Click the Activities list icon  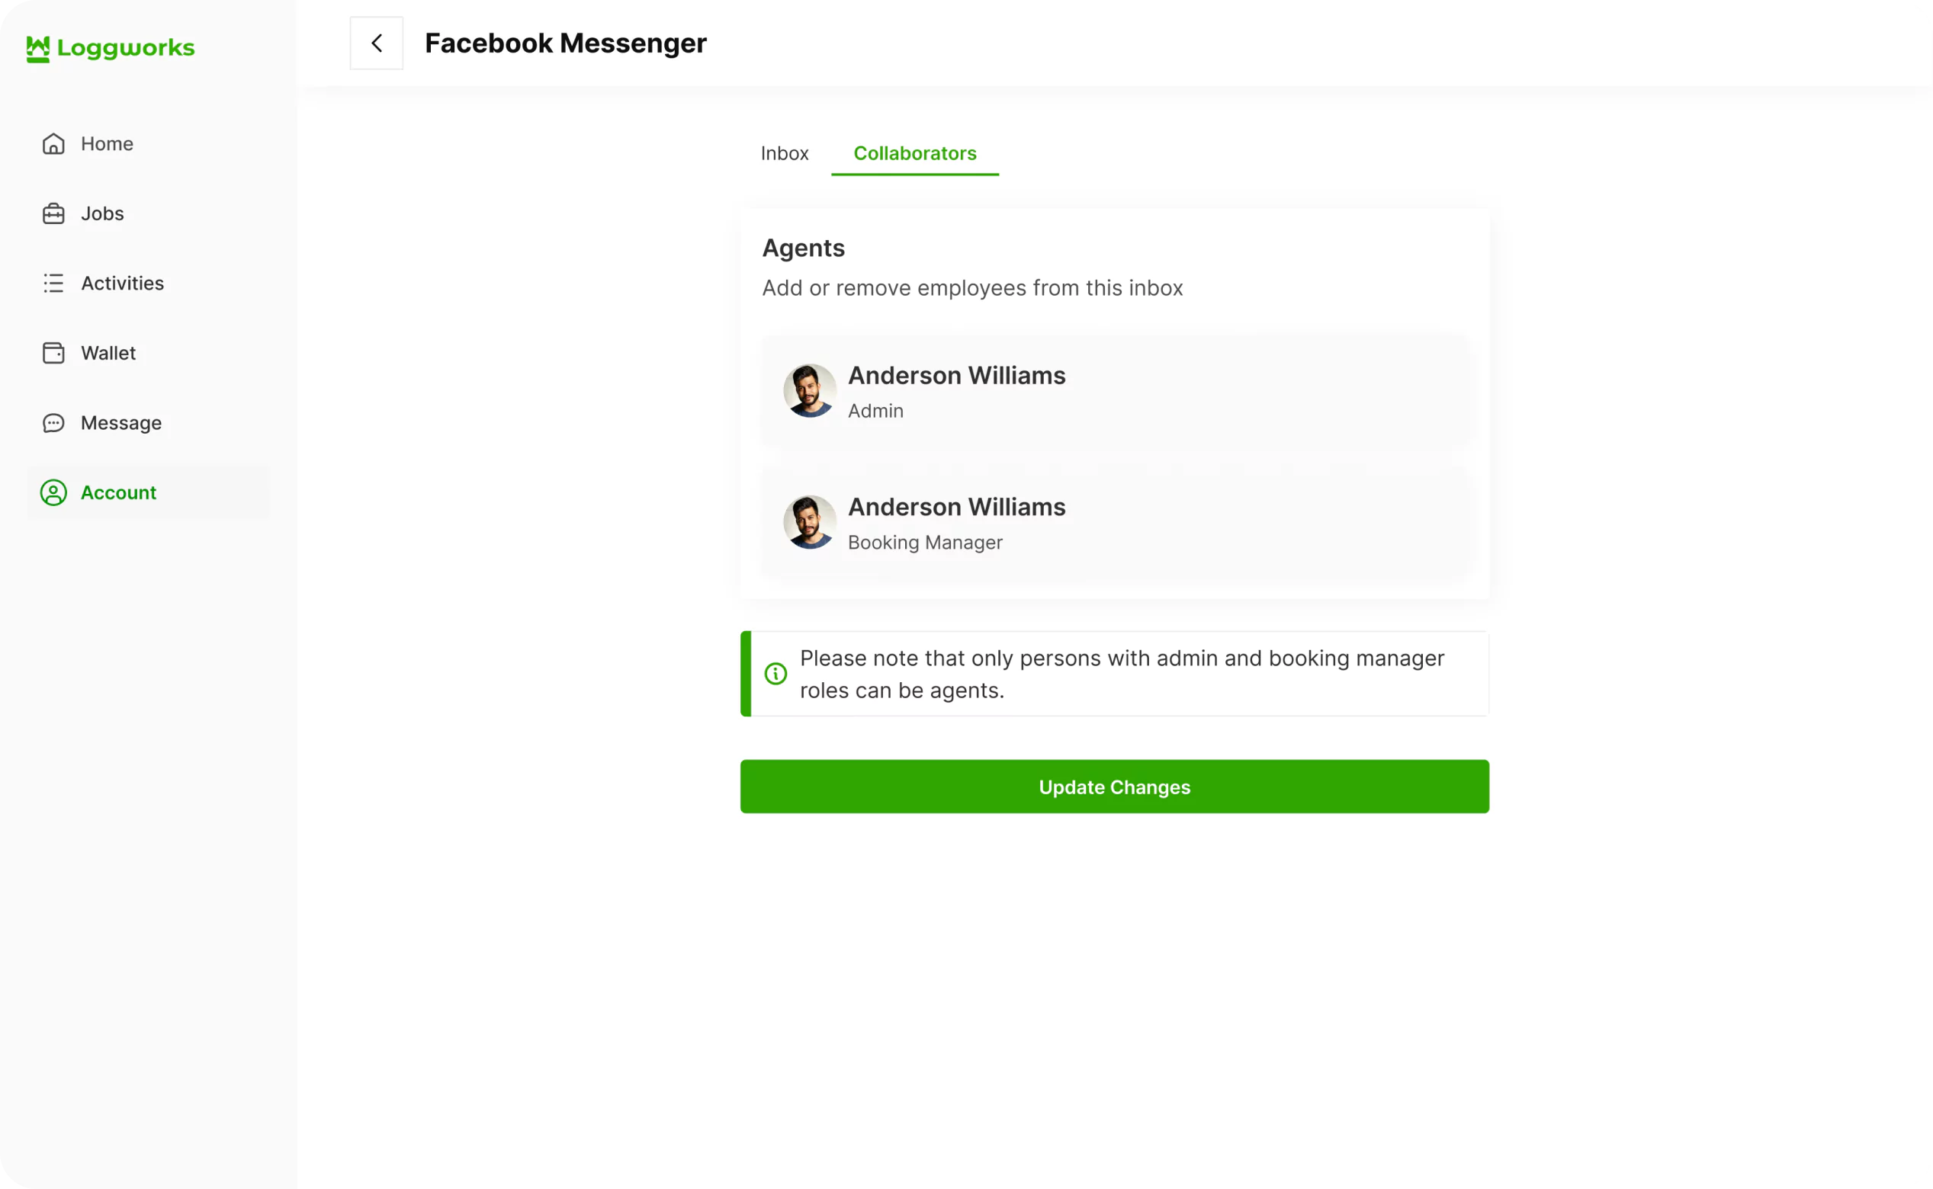53,283
